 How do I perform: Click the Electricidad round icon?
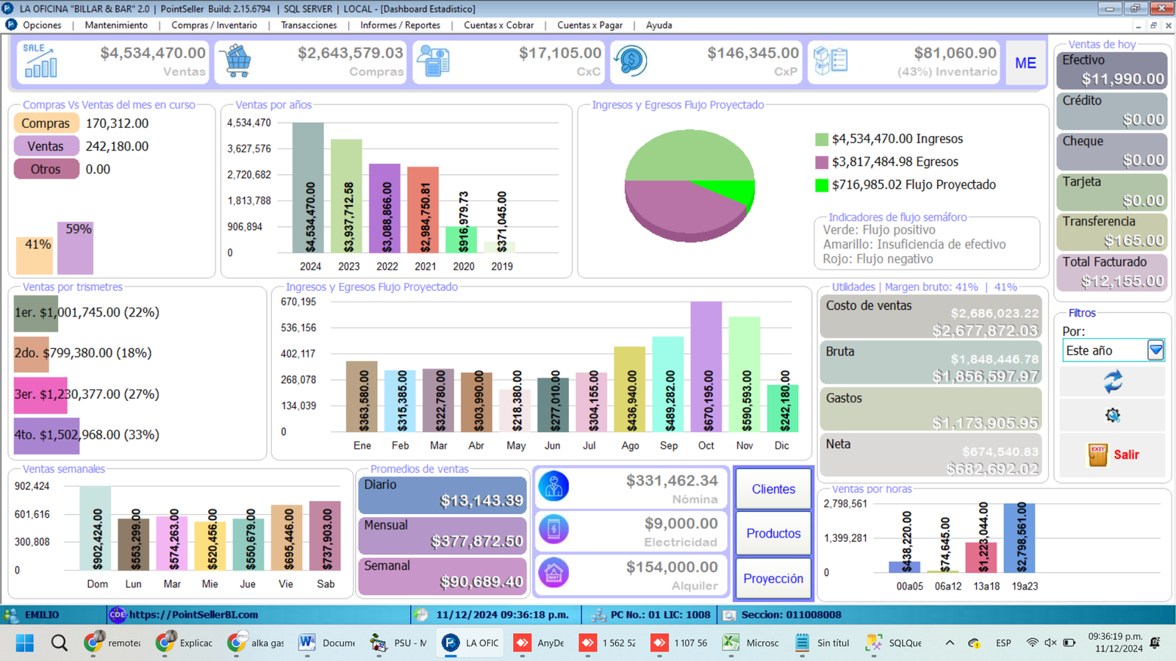(553, 530)
